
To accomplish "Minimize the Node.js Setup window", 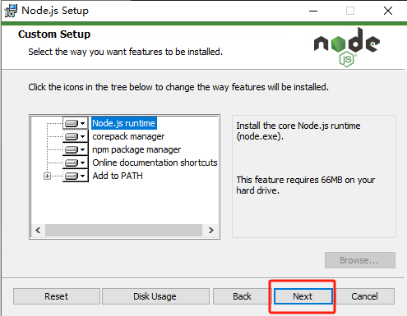I will coord(313,11).
